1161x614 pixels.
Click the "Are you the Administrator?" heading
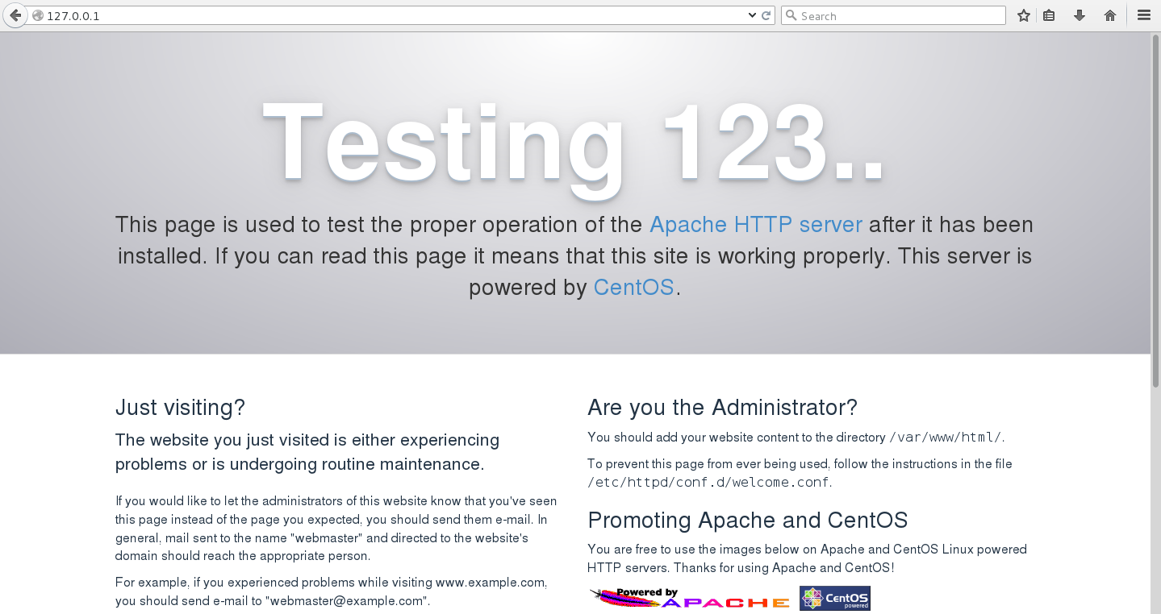722,408
